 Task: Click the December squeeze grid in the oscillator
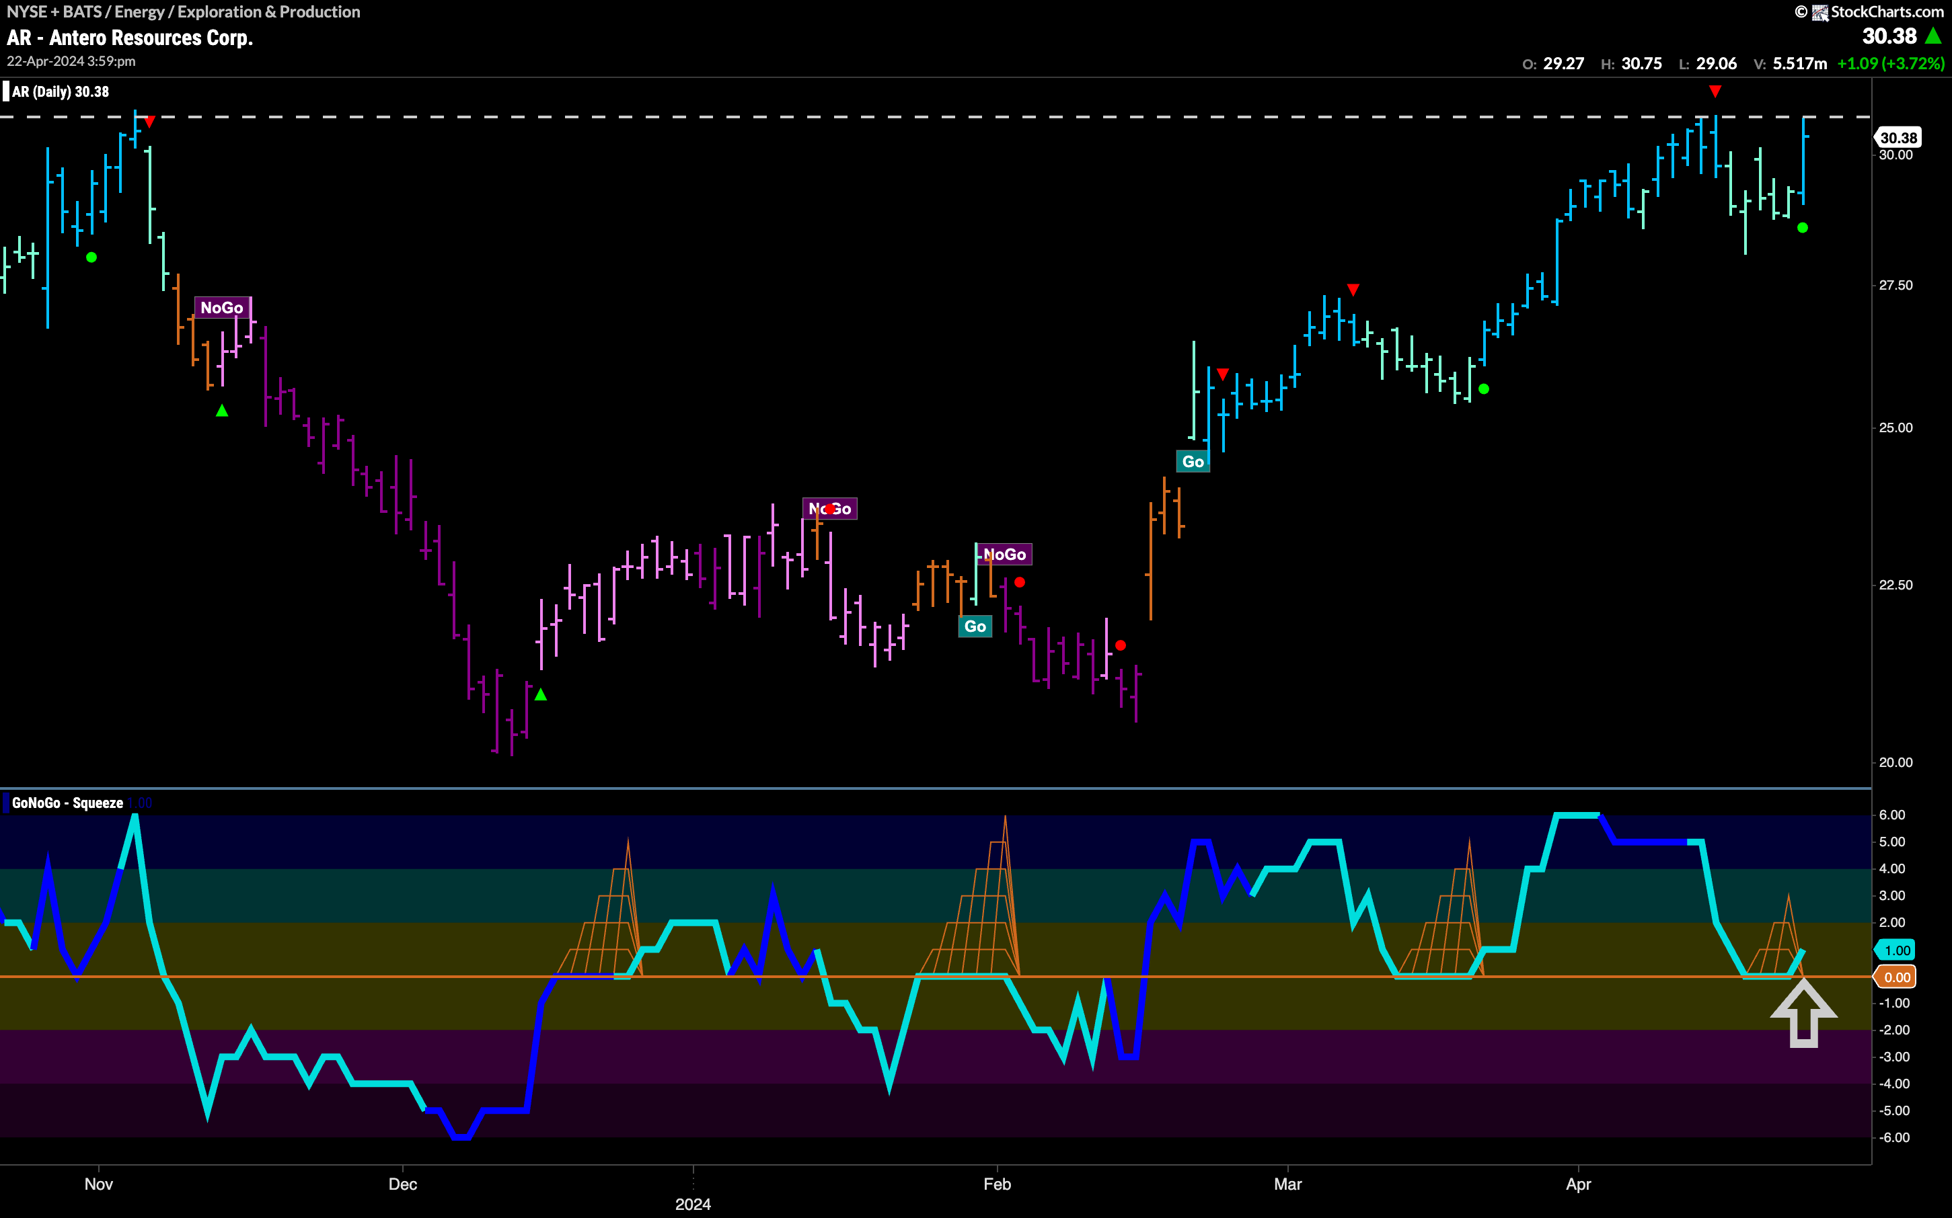point(601,910)
